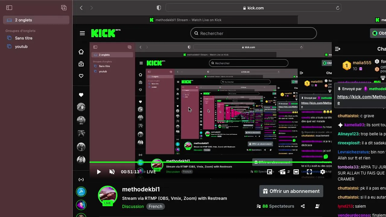Open the first followed channel avatar
386x217 pixels.
[x=81, y=107]
